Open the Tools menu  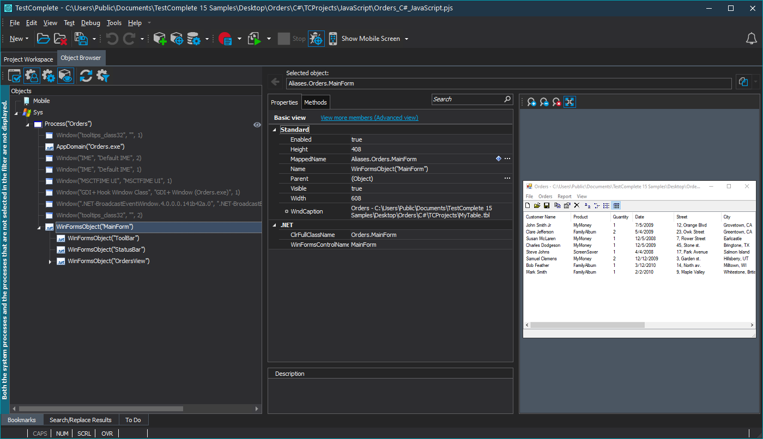coord(114,23)
